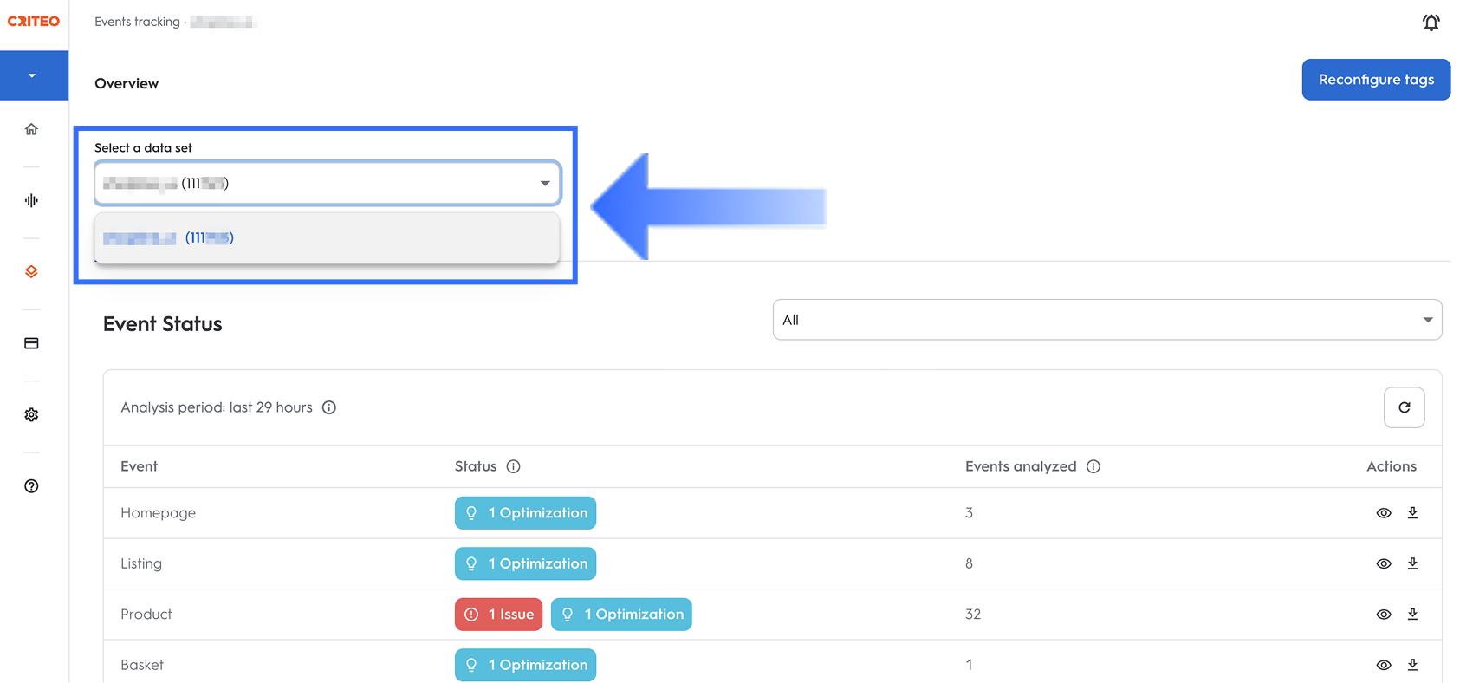Viewport: 1473px width, 683px height.
Task: Open the orange layers sidebar icon
Action: 31,272
